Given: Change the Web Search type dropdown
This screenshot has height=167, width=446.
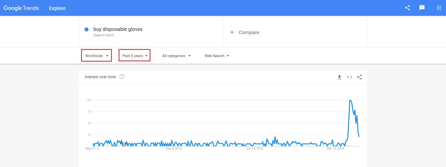Looking at the screenshot, I should coord(216,56).
